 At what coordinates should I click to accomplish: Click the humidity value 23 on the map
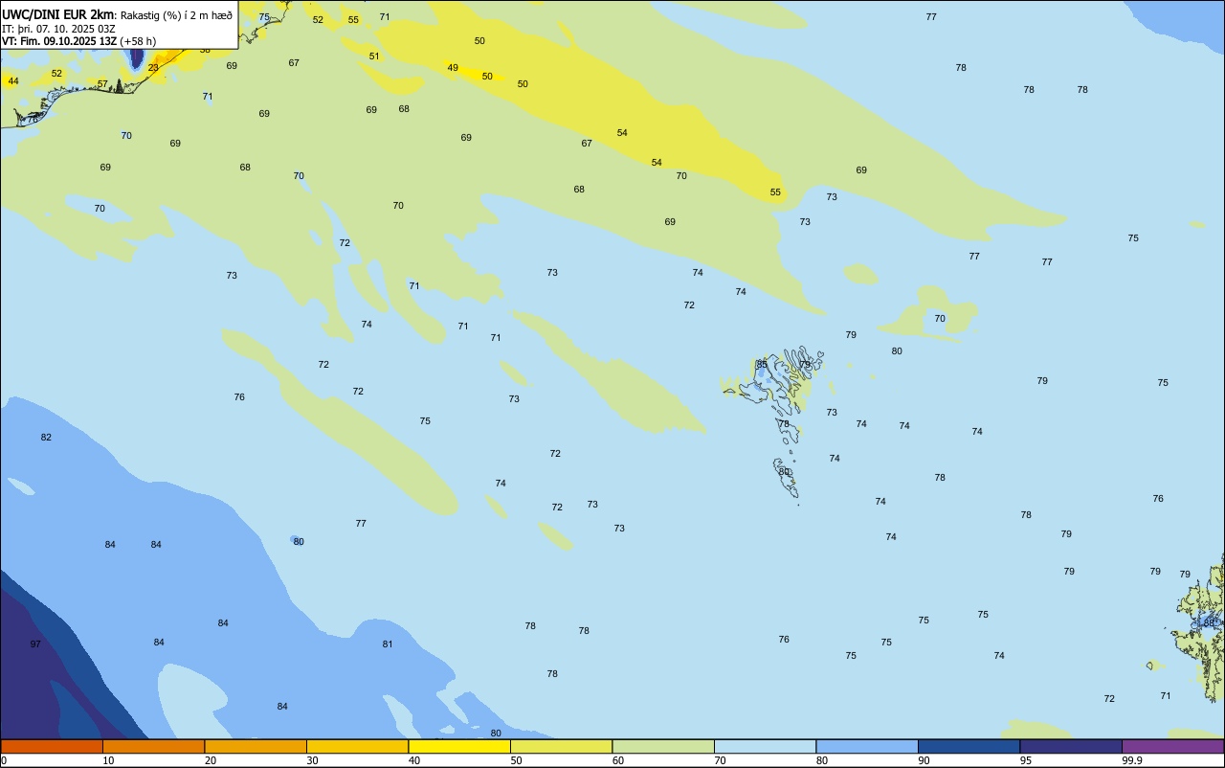point(153,68)
